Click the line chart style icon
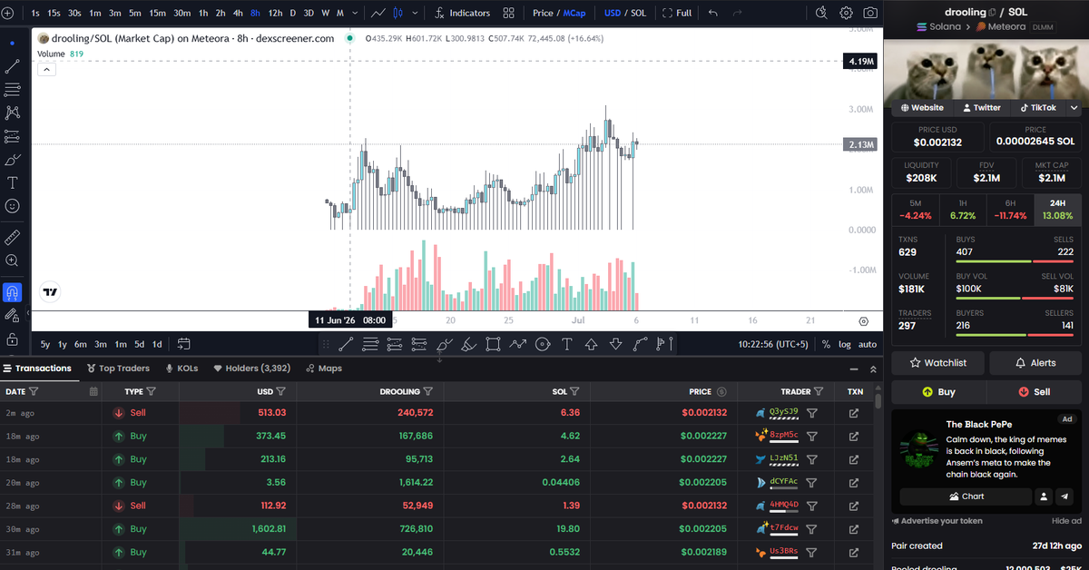This screenshot has width=1089, height=570. (x=378, y=13)
